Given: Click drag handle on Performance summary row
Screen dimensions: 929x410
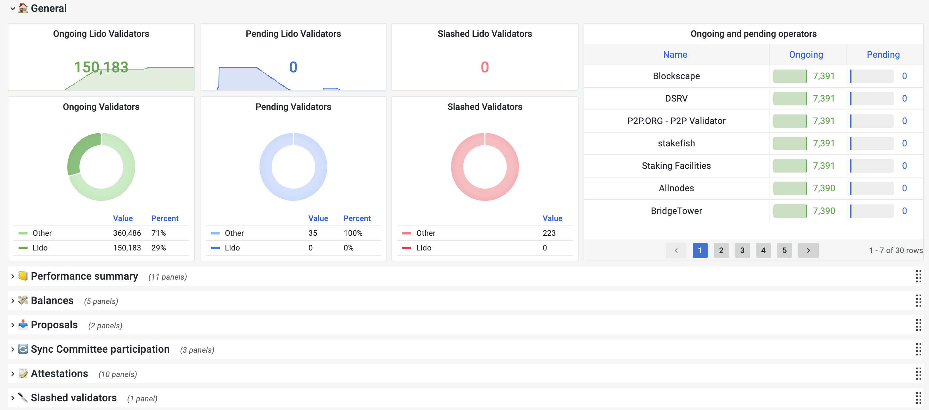Looking at the screenshot, I should (918, 276).
